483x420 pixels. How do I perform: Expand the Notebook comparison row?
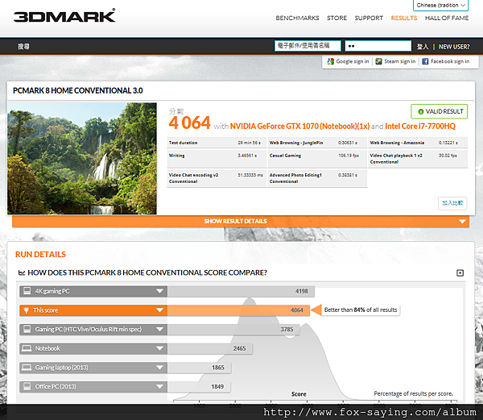159,348
